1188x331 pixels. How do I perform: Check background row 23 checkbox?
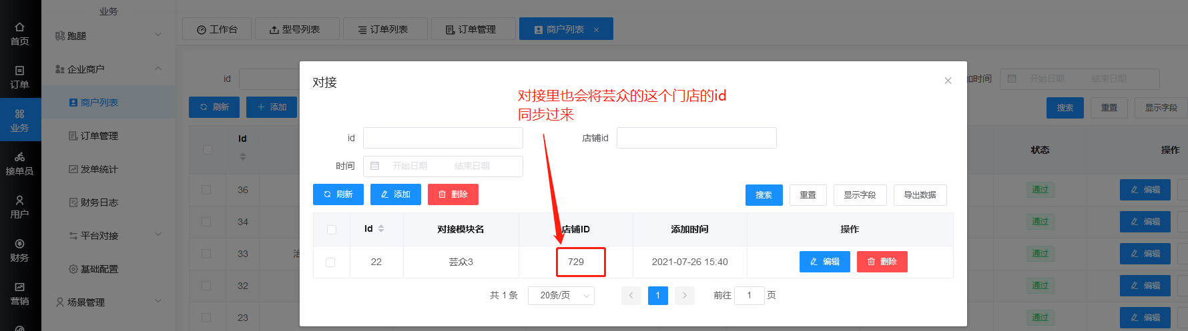pos(206,318)
